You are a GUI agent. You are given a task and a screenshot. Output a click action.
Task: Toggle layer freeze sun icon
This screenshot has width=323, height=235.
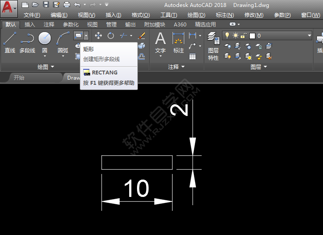[x=235, y=35]
